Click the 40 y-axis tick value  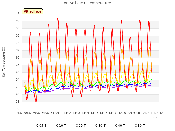coord(17,21)
